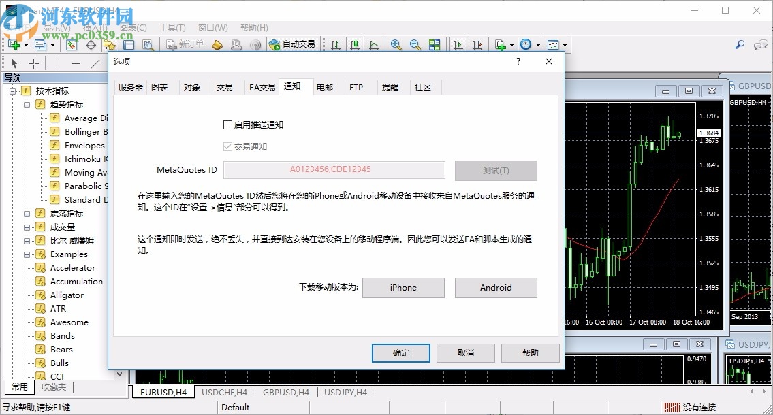Select the Alligator indicator in navigator
This screenshot has width=773, height=415.
tap(67, 295)
